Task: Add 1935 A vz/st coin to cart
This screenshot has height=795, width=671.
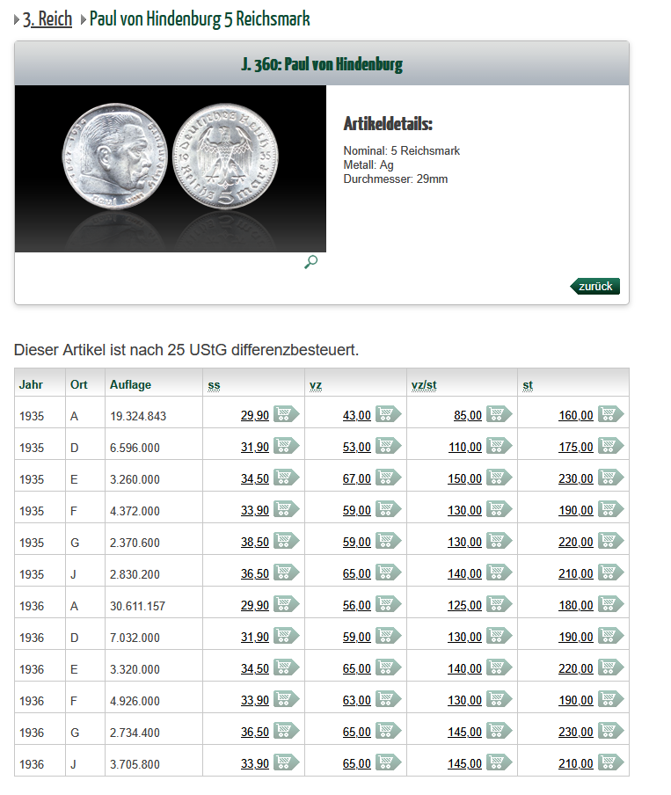Action: [x=499, y=414]
